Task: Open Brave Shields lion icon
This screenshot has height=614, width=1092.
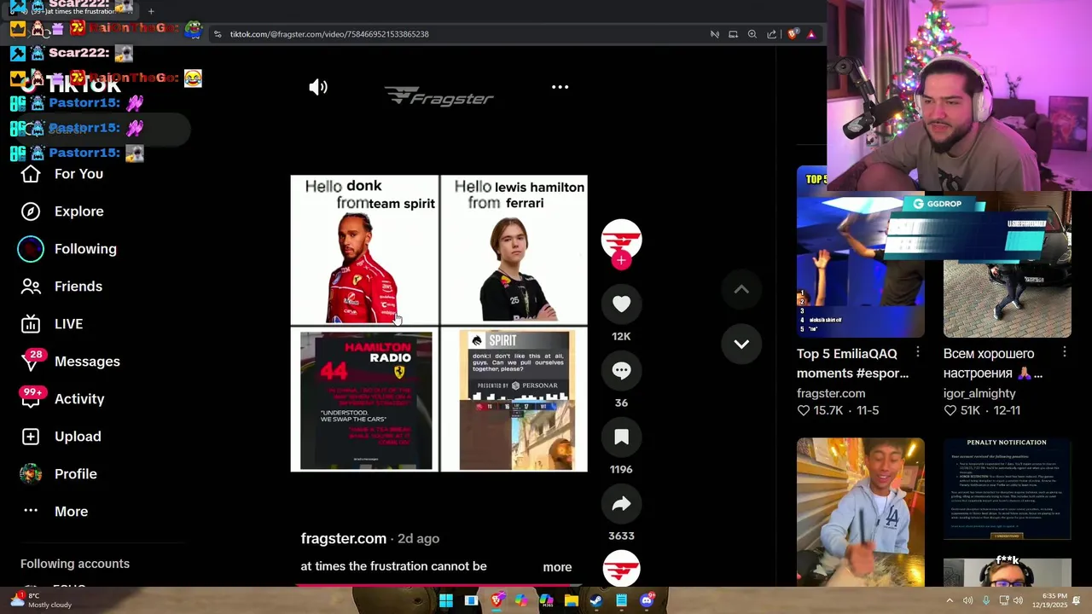Action: (x=793, y=34)
